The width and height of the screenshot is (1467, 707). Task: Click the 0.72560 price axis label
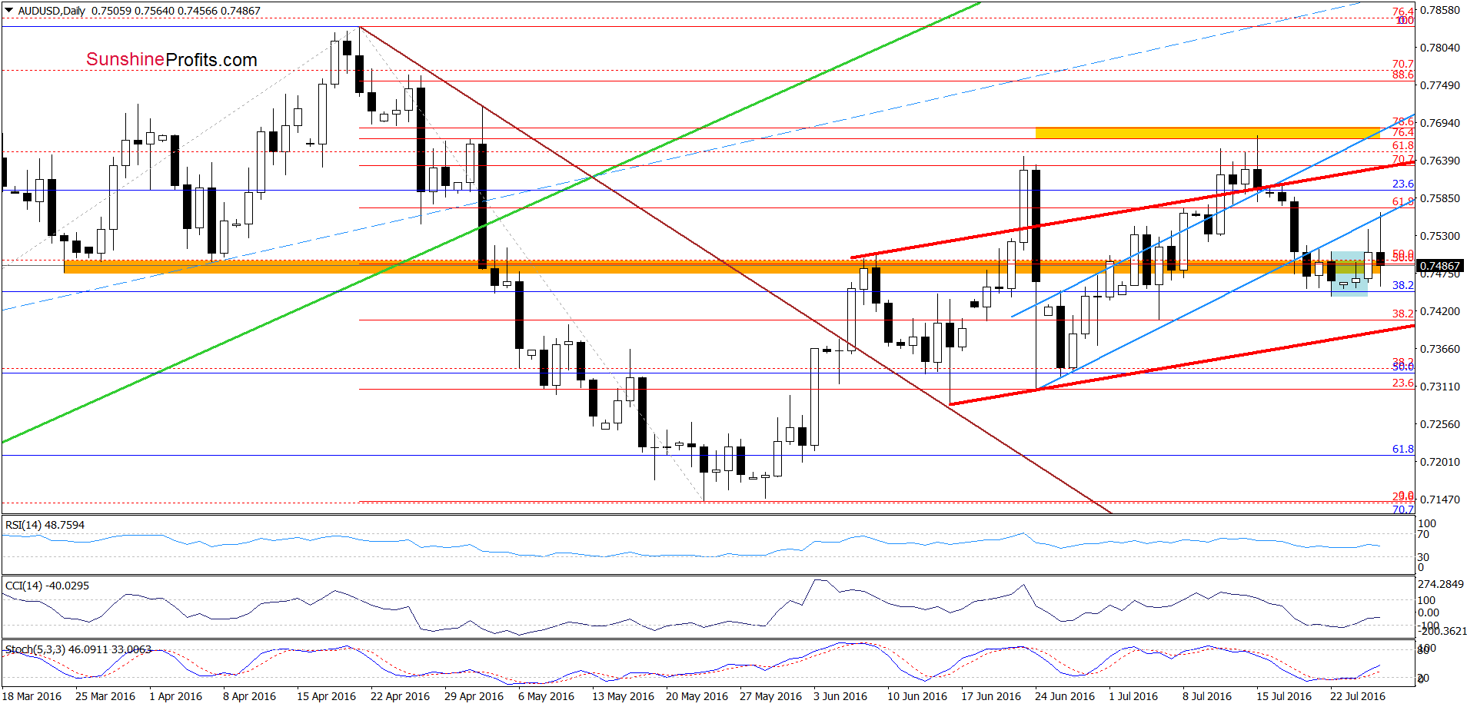1440,424
